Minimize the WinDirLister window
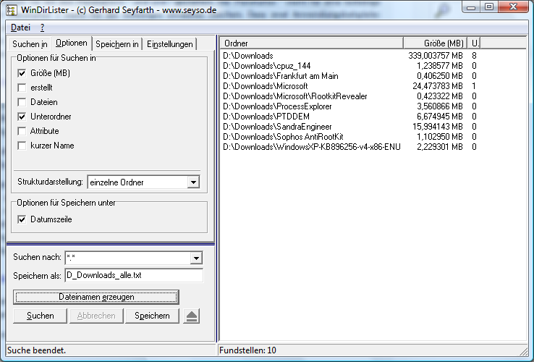Viewport: 534px width, 362px height. click(471, 7)
